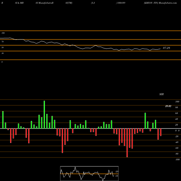Viewport: 181px width, 181px height.
Task: Click the RSI axis label 30
Action: [x=3, y=53]
